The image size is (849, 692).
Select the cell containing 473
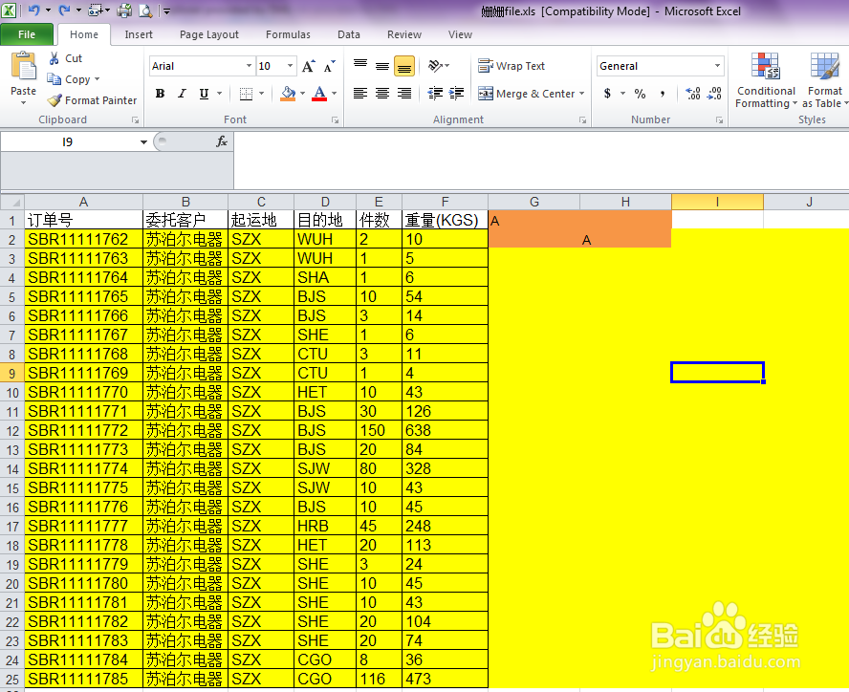pyautogui.click(x=446, y=679)
